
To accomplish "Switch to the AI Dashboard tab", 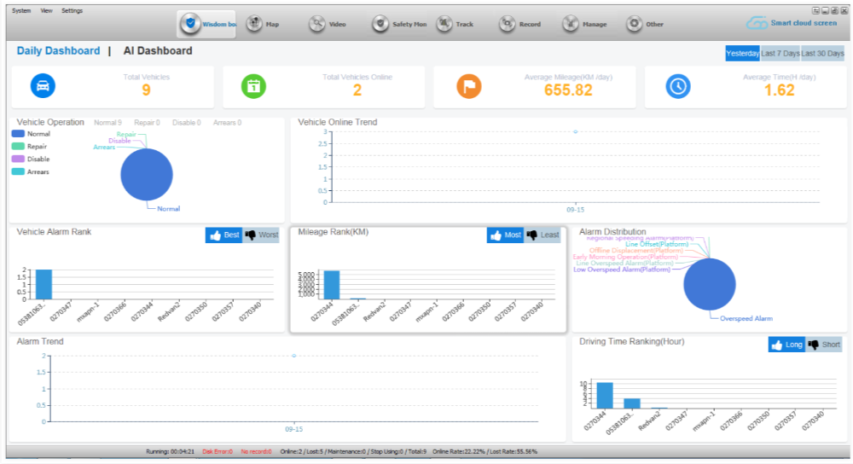I will coord(158,51).
